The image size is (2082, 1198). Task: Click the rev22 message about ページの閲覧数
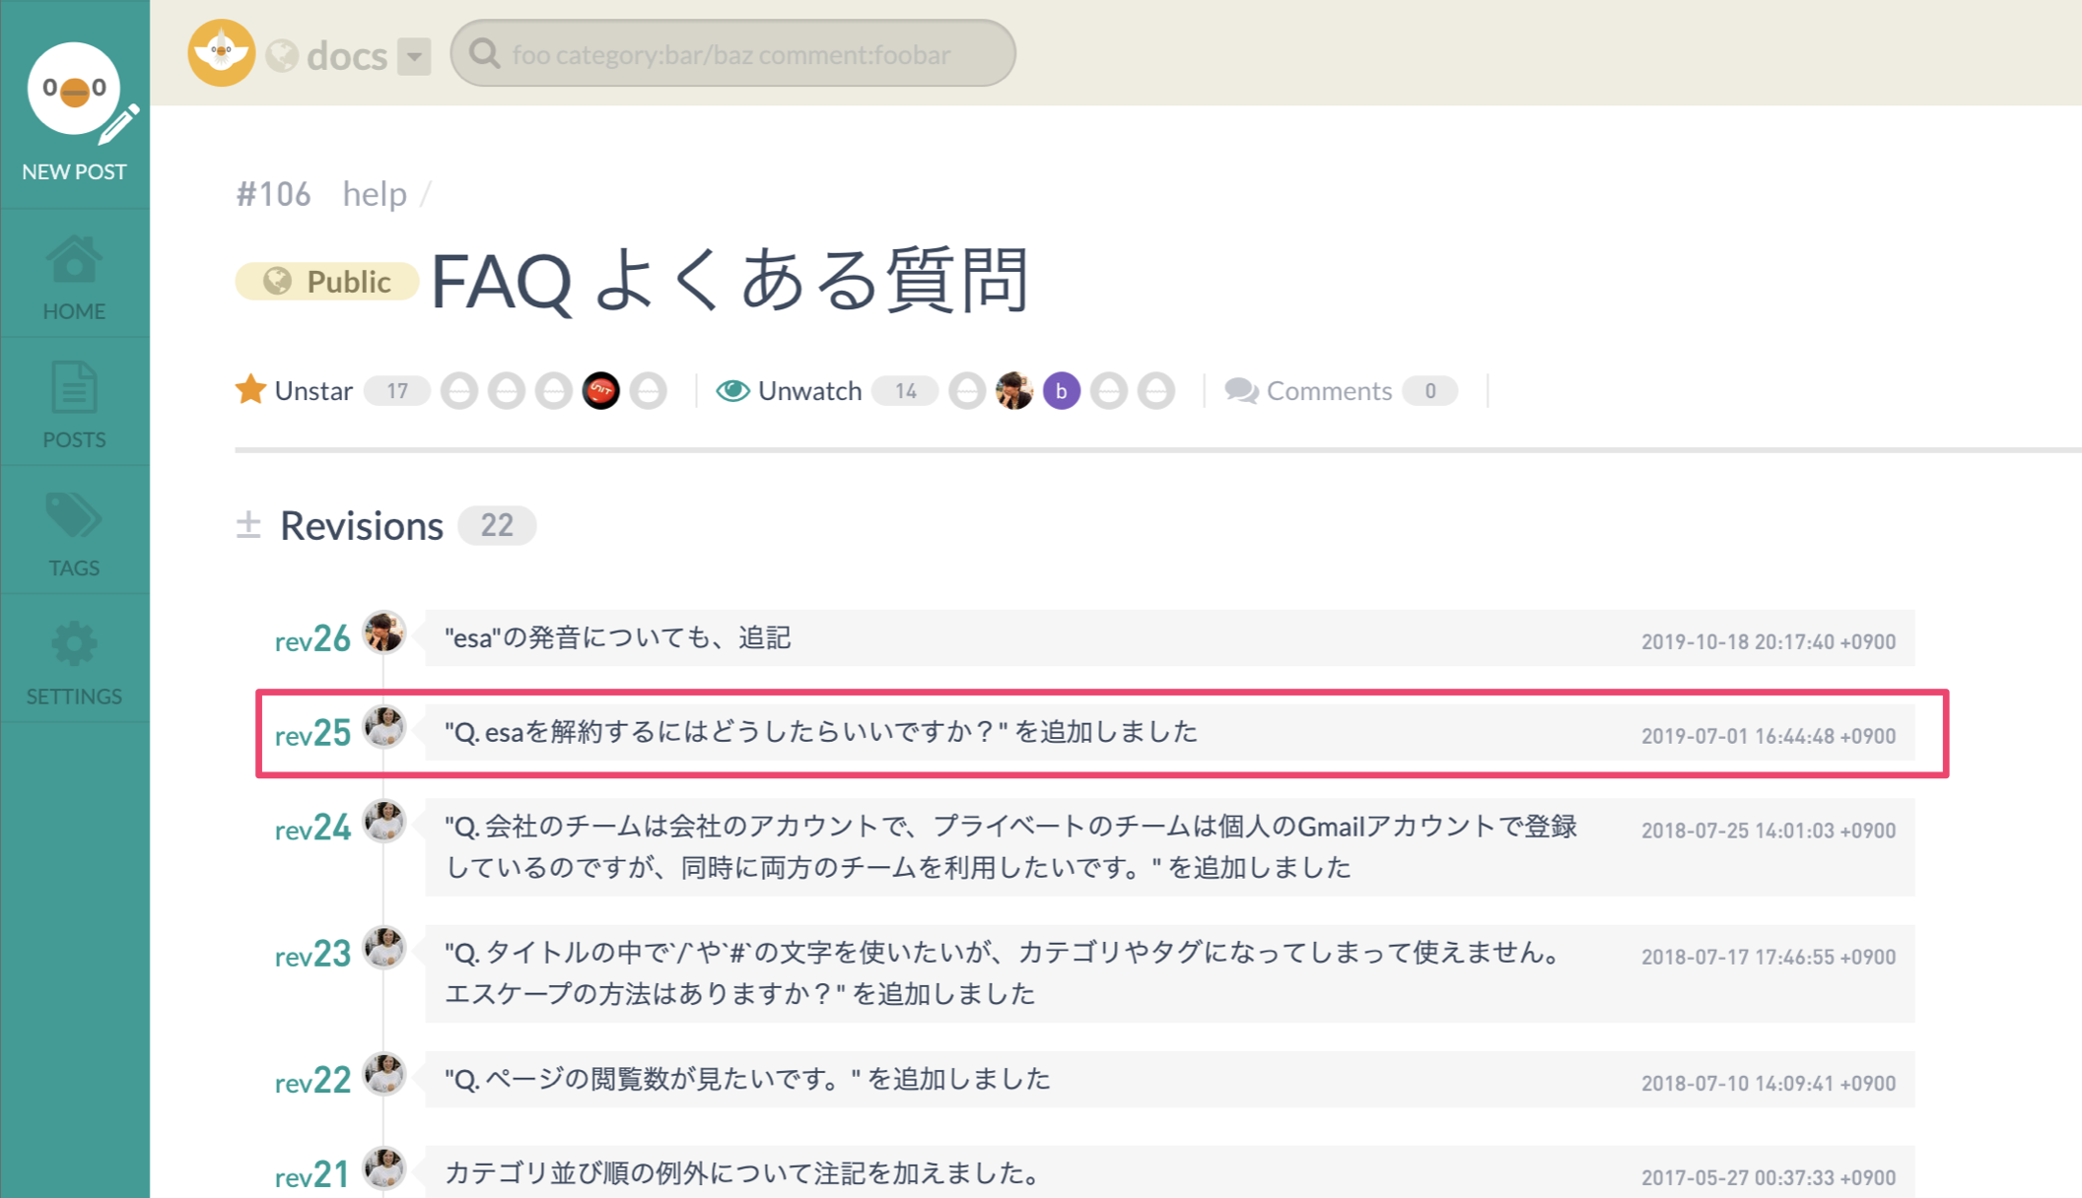pyautogui.click(x=747, y=1080)
